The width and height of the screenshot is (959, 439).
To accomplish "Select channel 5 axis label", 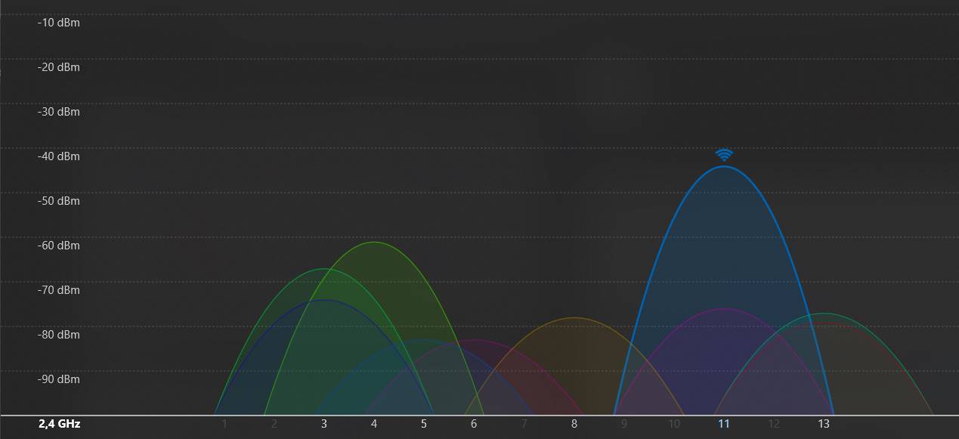I will (424, 424).
